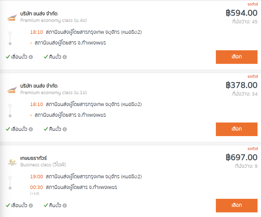Click the คืนตั๋ว checkmark in the ฿378.00 result
The height and width of the screenshot is (217, 261).
[x=46, y=129]
